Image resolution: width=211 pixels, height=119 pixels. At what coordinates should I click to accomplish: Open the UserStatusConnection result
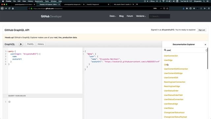coord(174,99)
